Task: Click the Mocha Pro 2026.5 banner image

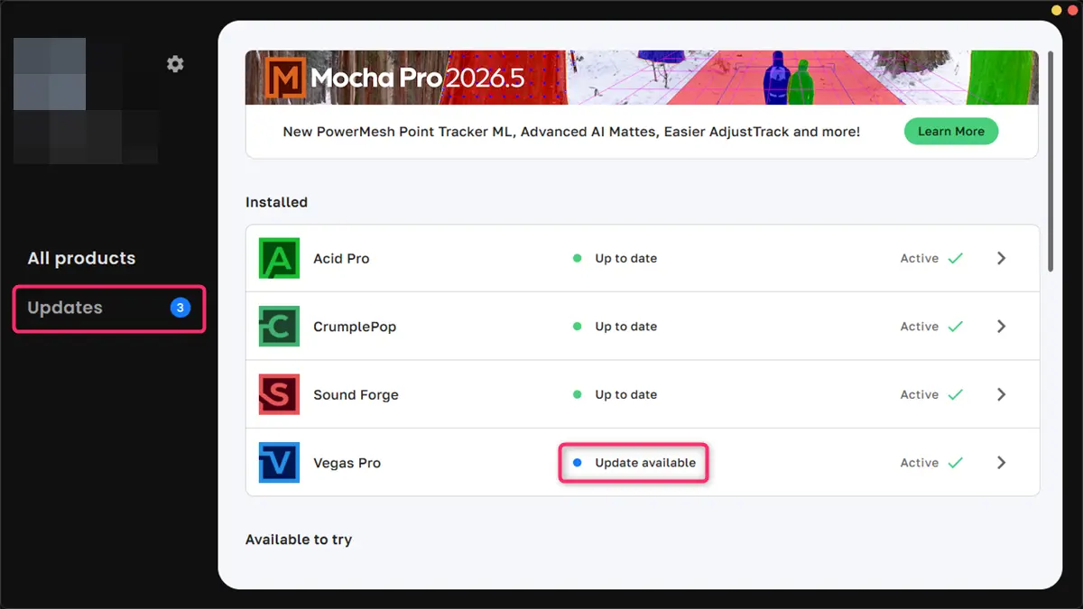Action: (642, 78)
